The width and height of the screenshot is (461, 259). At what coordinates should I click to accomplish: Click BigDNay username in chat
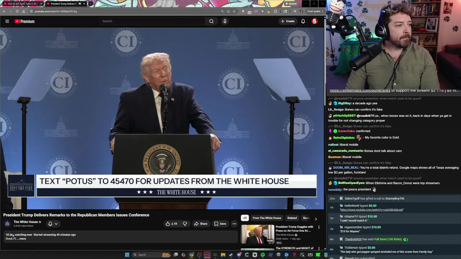click(x=344, y=103)
